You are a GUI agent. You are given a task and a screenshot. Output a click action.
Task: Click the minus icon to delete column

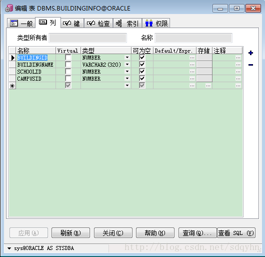[x=251, y=65]
